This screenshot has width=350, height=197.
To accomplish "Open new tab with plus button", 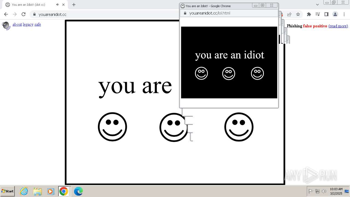I will click(x=74, y=5).
